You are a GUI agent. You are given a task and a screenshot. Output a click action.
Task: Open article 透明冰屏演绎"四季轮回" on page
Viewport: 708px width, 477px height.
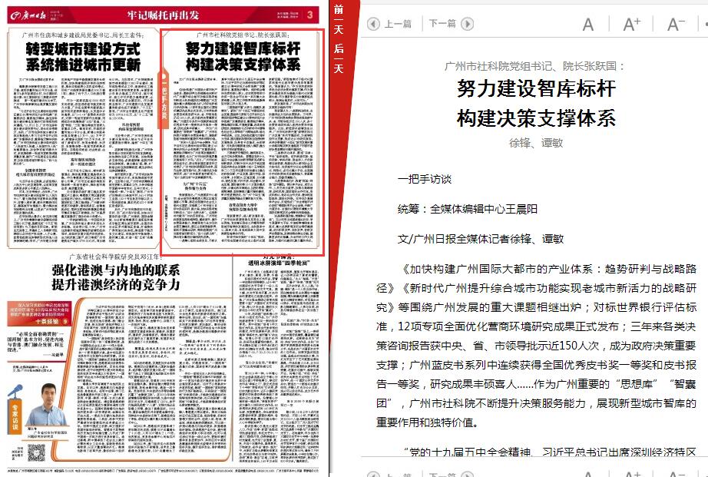pyautogui.click(x=279, y=263)
